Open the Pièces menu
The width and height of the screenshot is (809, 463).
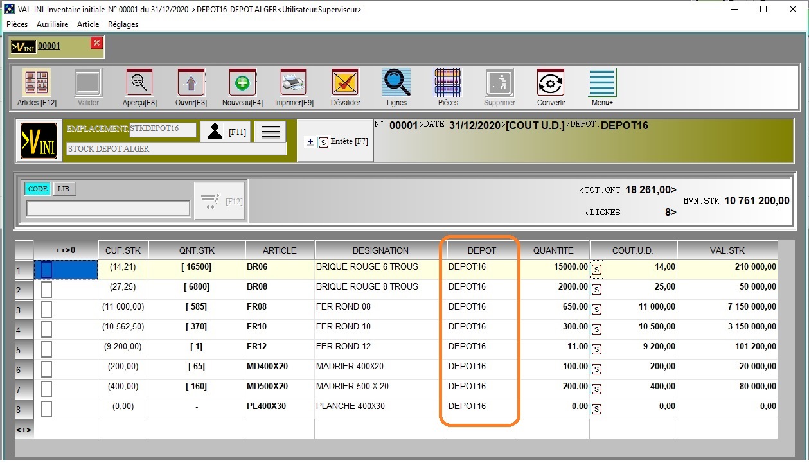(17, 24)
